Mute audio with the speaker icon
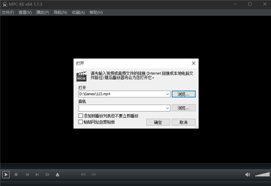This screenshot has width=271, height=186. click(x=248, y=175)
